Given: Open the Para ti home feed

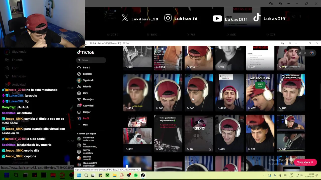Looking at the screenshot, I should point(84,67).
